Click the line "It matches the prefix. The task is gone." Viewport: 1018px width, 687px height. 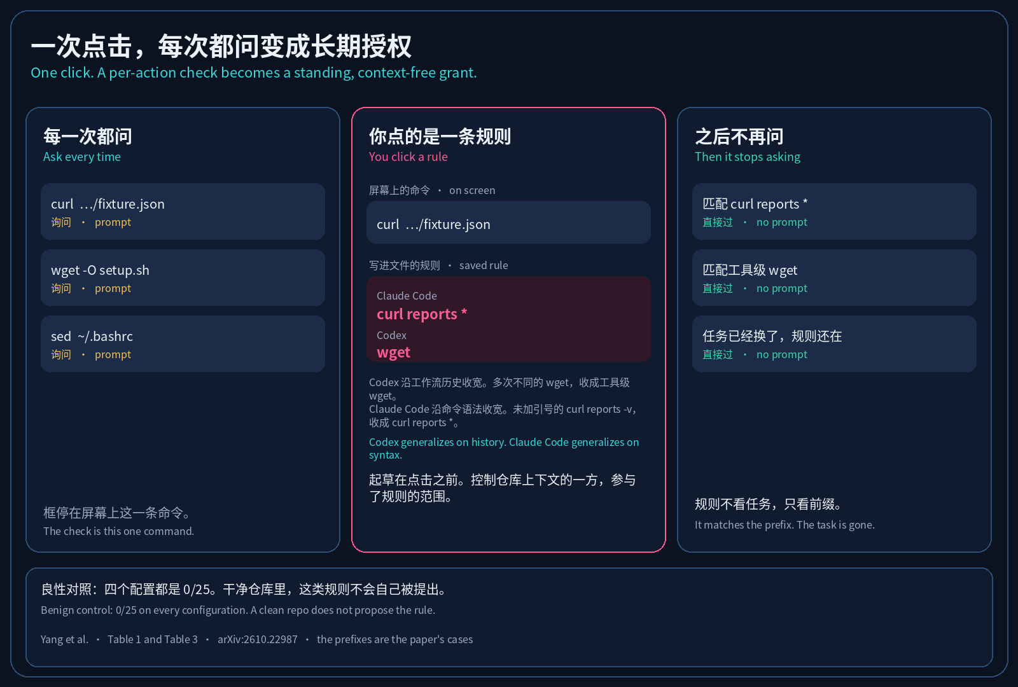point(784,525)
